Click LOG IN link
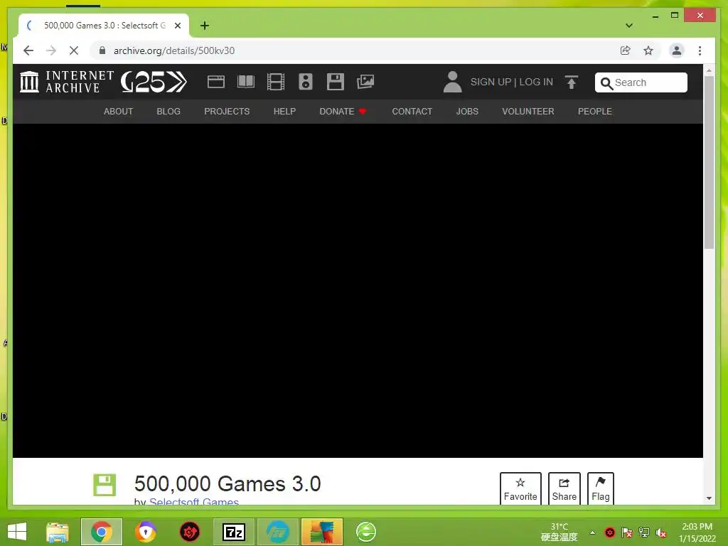This screenshot has height=546, width=728. click(536, 82)
